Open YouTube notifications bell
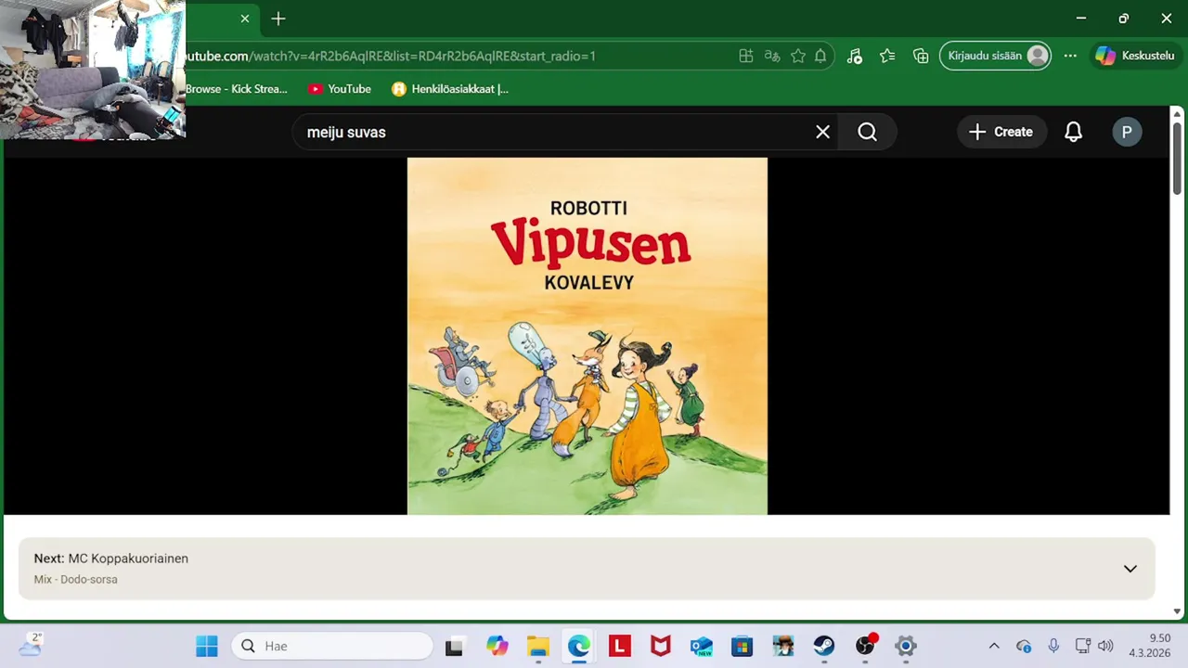 point(1073,132)
